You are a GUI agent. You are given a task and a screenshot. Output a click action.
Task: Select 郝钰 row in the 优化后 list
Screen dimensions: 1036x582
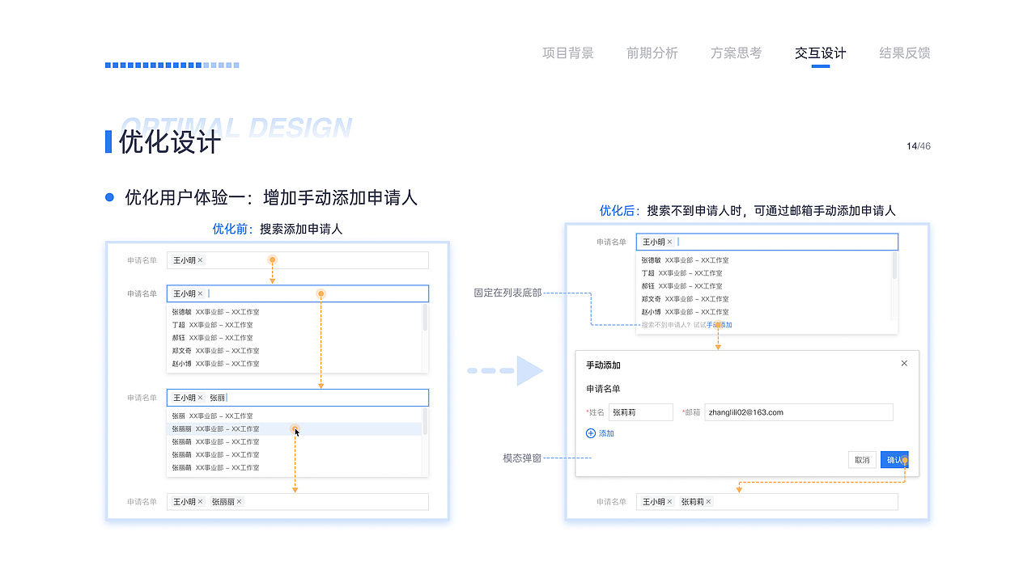pos(764,286)
